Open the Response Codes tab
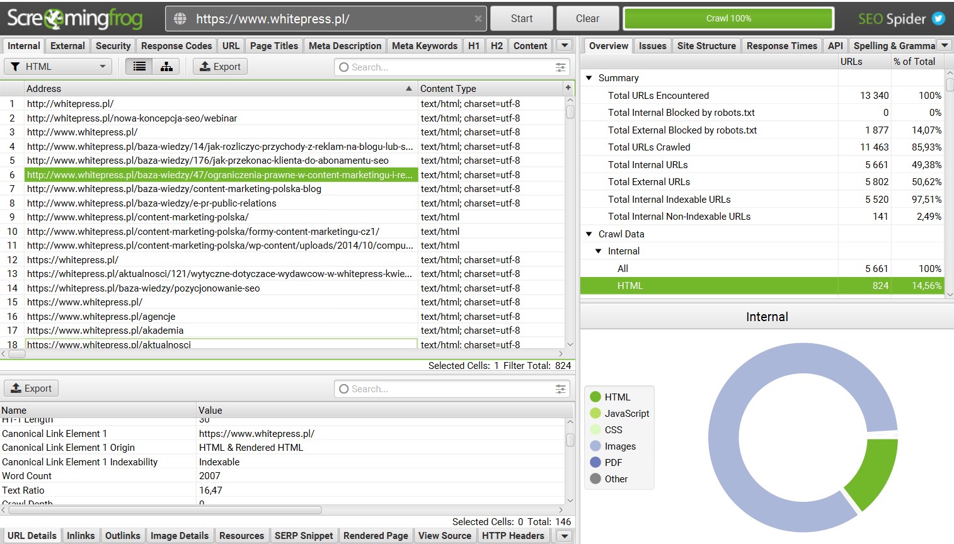 tap(176, 46)
